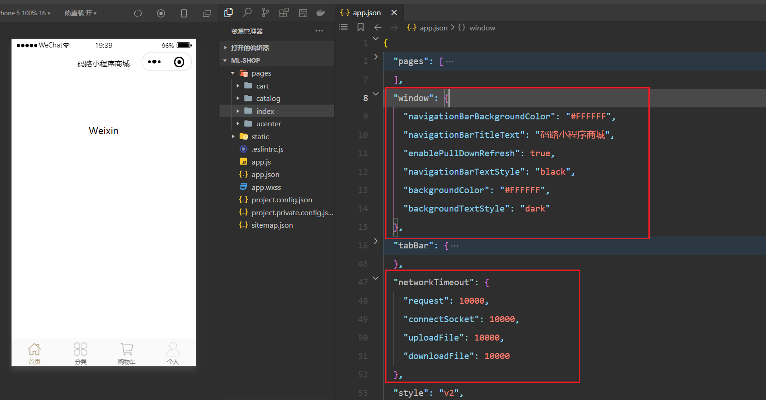This screenshot has width=766, height=400.
Task: Open the Extensions blocks icon
Action: click(284, 12)
